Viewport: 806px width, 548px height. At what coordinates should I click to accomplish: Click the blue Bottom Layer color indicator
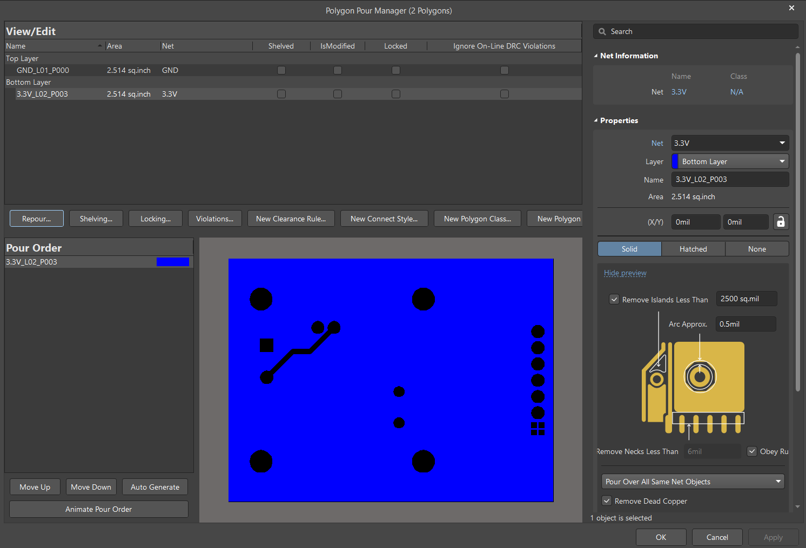pos(675,161)
